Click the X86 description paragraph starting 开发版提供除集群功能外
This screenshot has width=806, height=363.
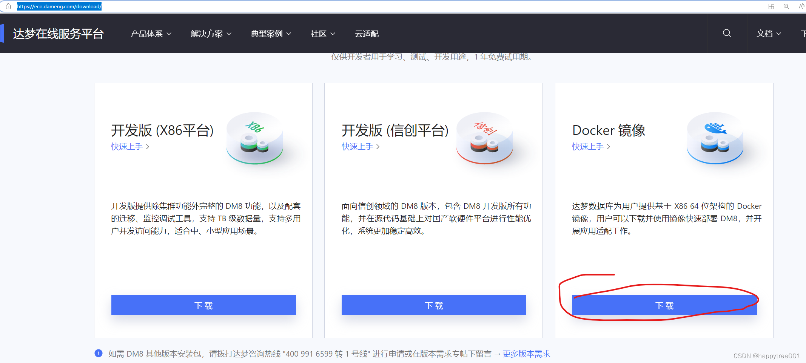click(x=206, y=219)
